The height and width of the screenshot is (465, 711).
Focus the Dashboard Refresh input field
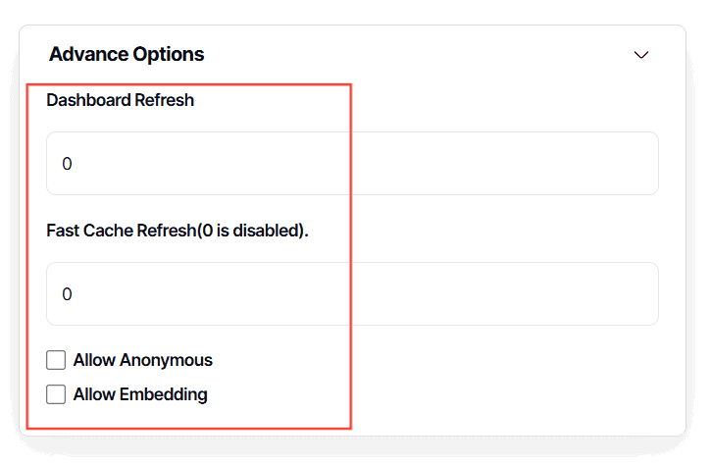coord(352,164)
